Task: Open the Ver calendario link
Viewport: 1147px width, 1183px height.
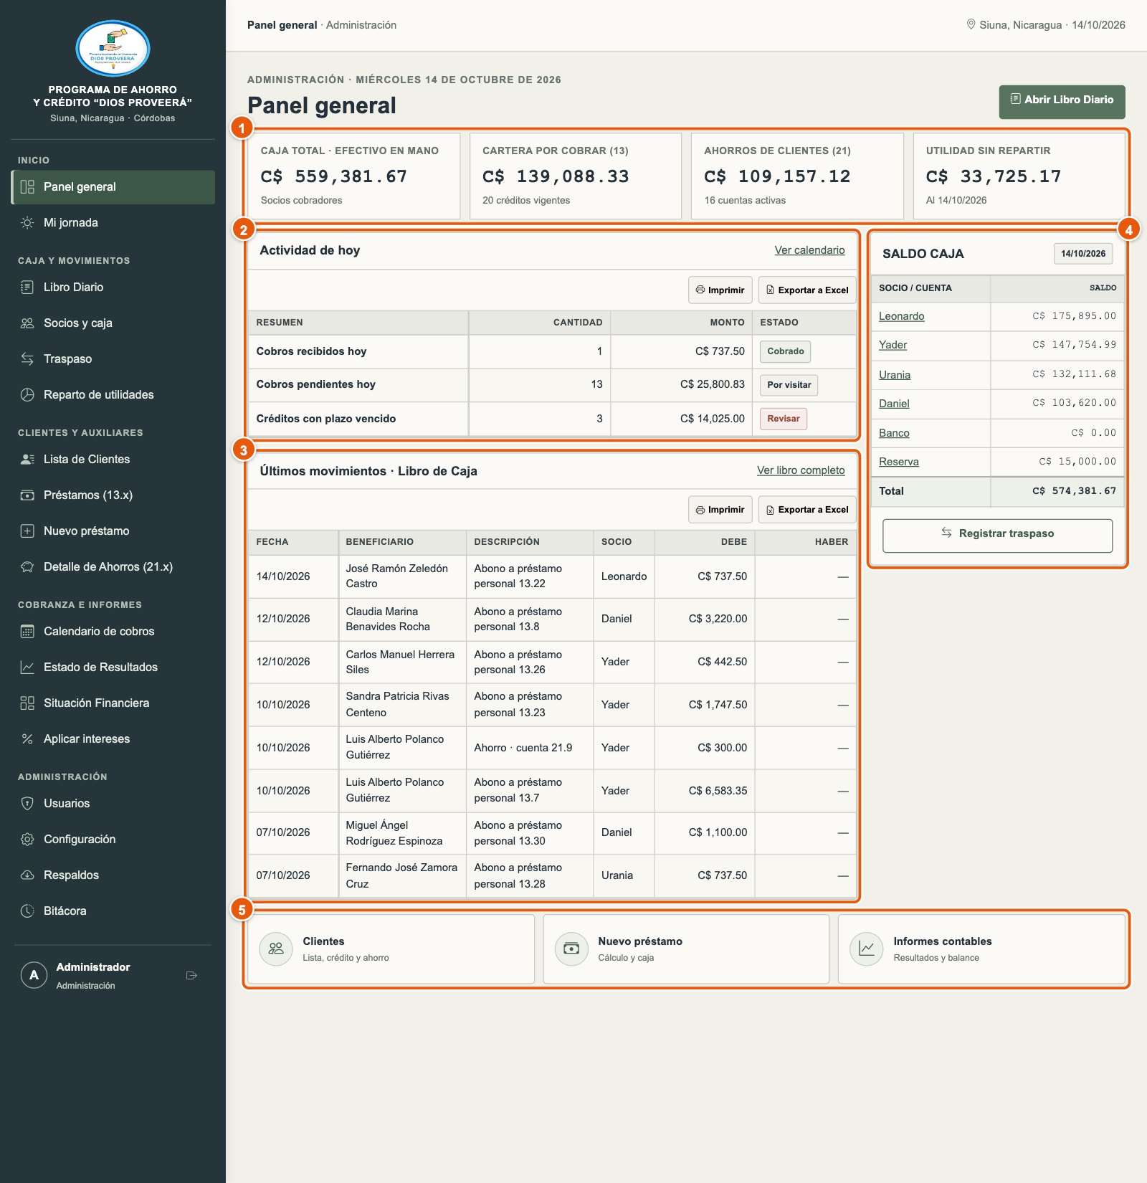Action: tap(809, 250)
